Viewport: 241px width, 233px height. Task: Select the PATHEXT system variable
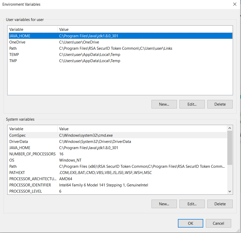[x=118, y=173]
